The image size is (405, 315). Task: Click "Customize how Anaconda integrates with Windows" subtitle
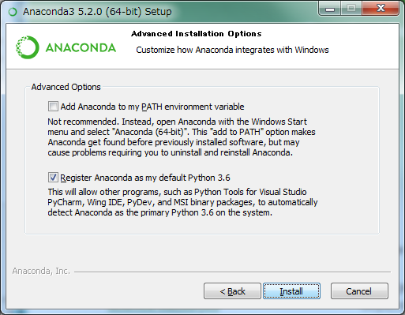232,50
